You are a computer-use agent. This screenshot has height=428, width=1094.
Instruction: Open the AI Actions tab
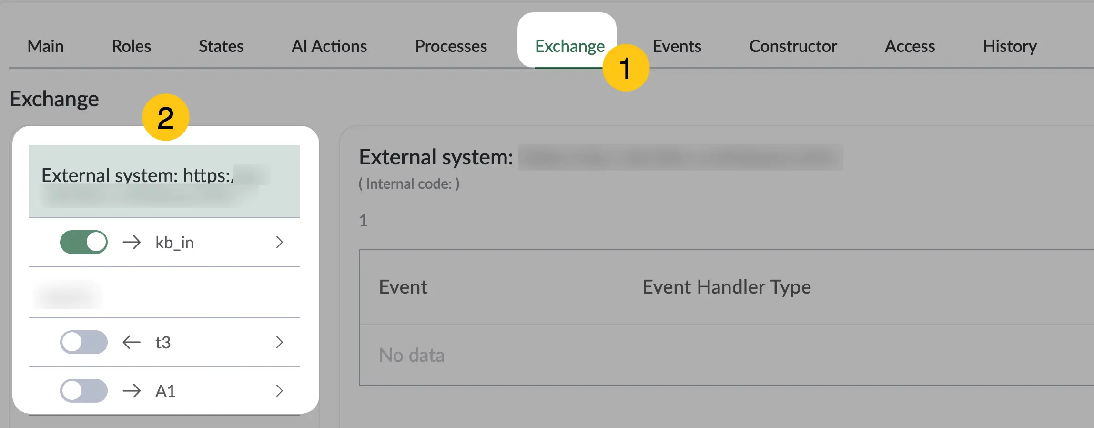pyautogui.click(x=329, y=46)
